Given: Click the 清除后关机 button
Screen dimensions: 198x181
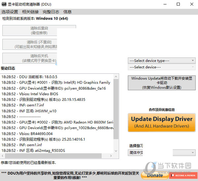Looking at the screenshot, I should [30, 58].
